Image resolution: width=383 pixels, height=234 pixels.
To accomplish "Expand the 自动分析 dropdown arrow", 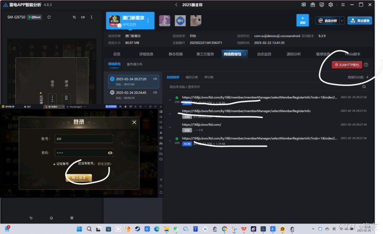I will 342,20.
